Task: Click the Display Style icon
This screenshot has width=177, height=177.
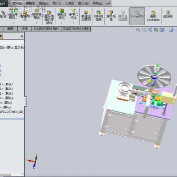Action: [x=171, y=30]
